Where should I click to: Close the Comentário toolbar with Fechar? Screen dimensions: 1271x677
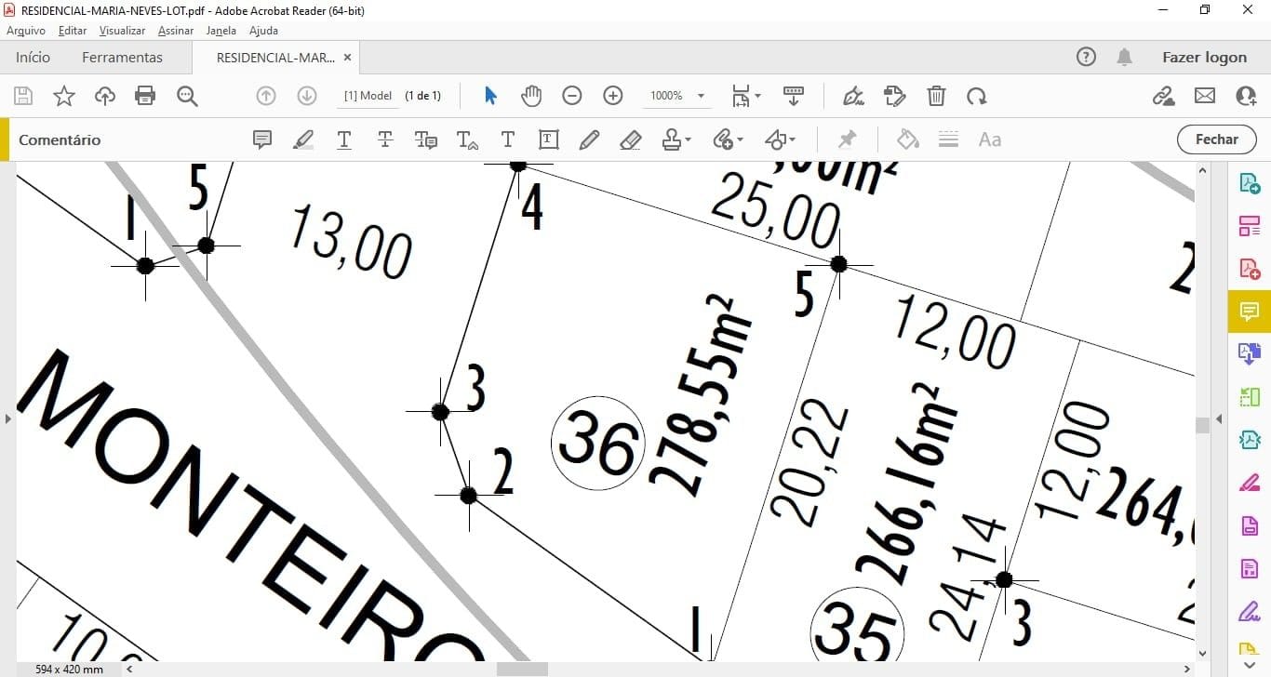click(1216, 139)
